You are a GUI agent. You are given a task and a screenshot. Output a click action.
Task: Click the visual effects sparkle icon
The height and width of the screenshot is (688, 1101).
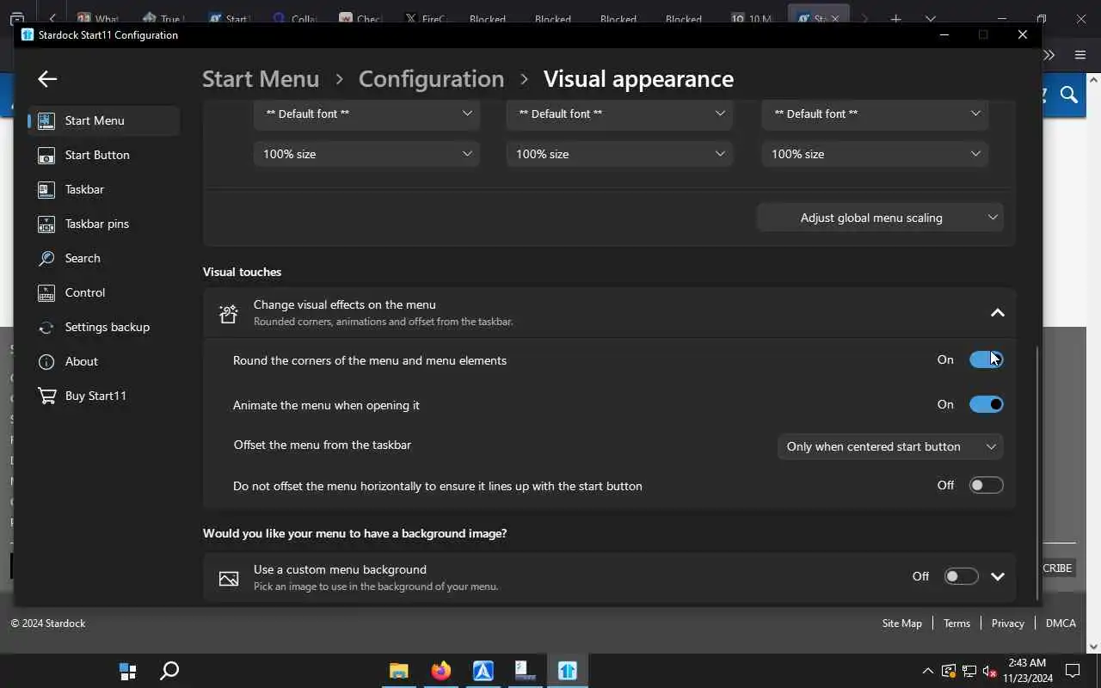pyautogui.click(x=228, y=314)
